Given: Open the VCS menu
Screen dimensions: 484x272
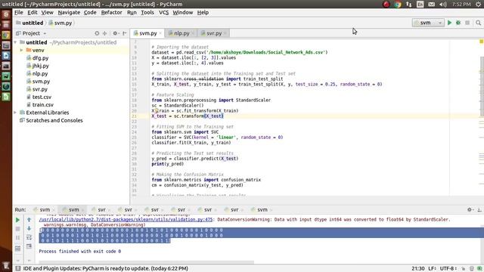Looking at the screenshot, I should [x=163, y=13].
